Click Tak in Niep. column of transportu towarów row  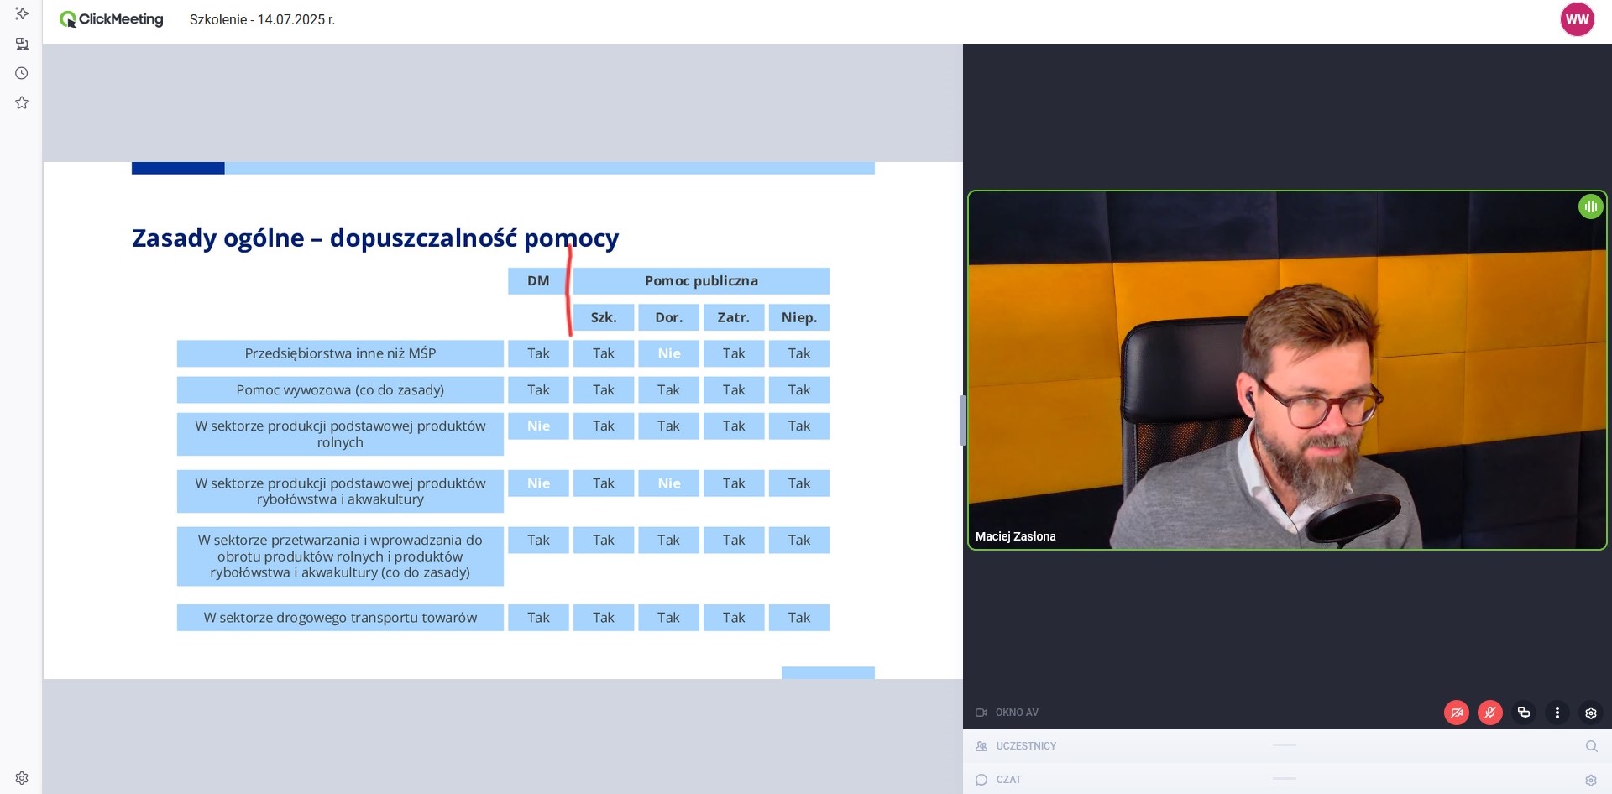799,618
